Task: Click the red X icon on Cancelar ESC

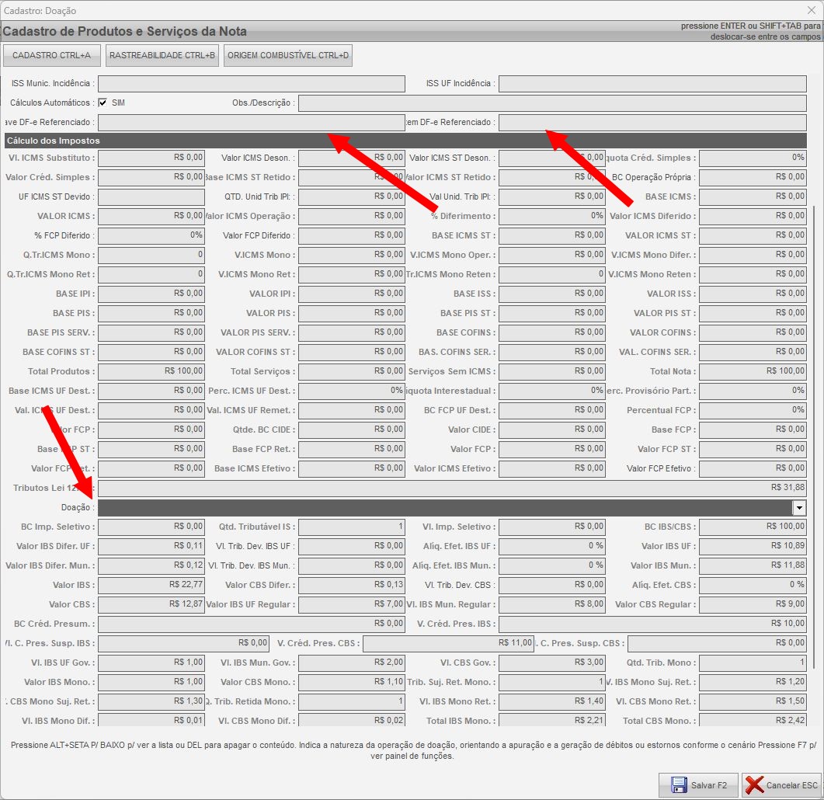Action: pyautogui.click(x=754, y=784)
